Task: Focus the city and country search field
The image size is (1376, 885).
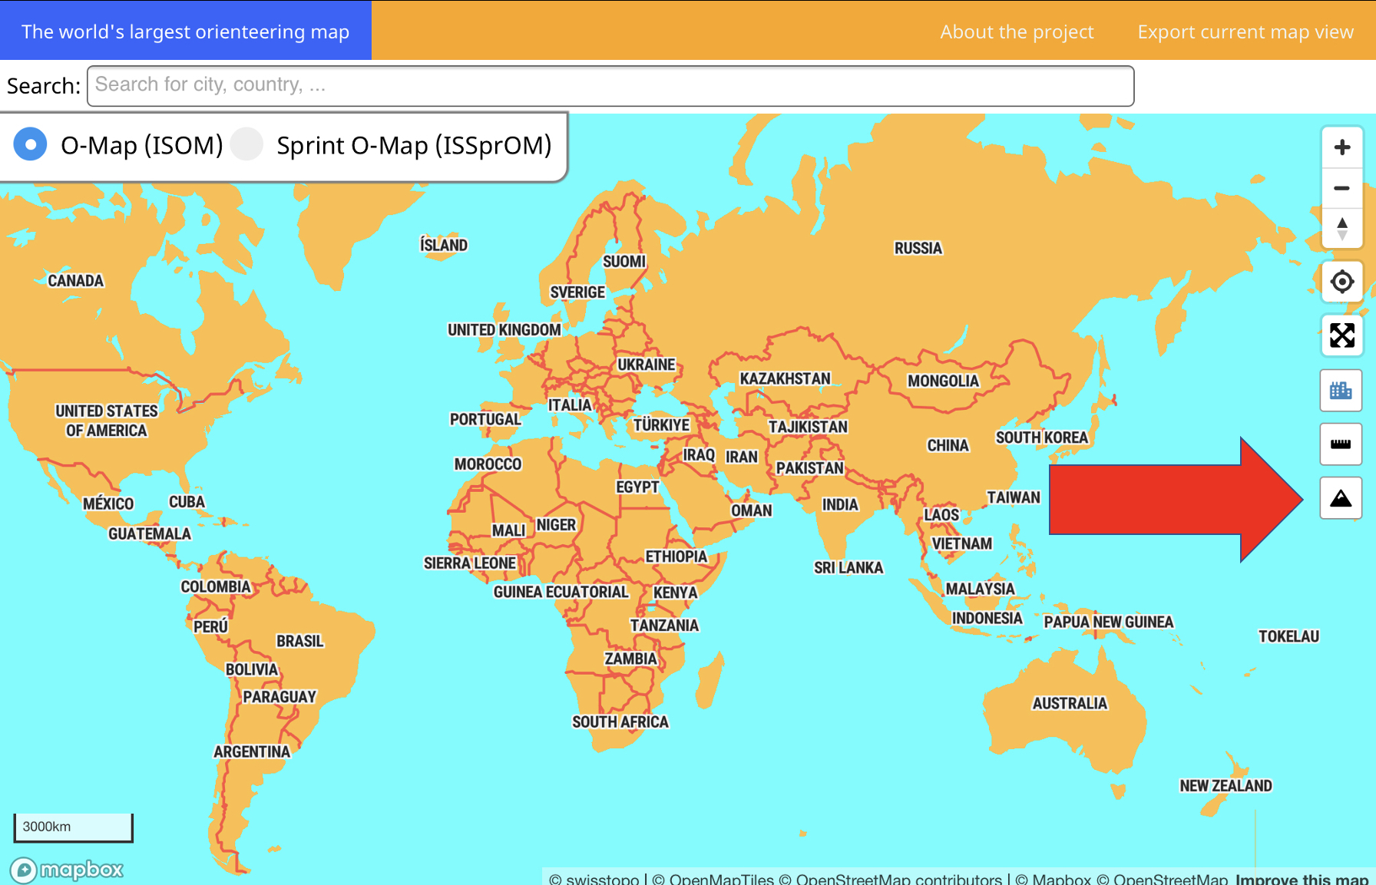Action: tap(610, 85)
